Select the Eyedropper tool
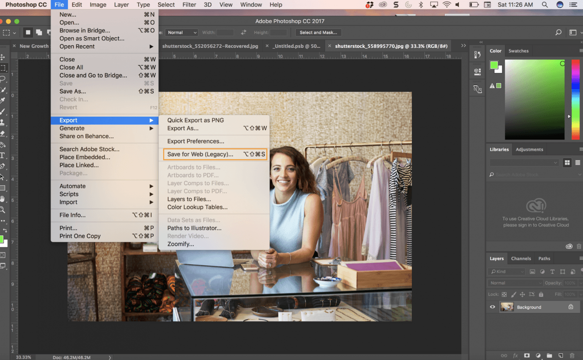Image resolution: width=583 pixels, height=360 pixels. click(3, 101)
